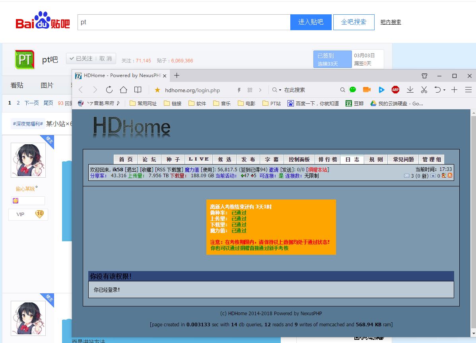Open the 字幕 menu on HDHome

pos(272,159)
